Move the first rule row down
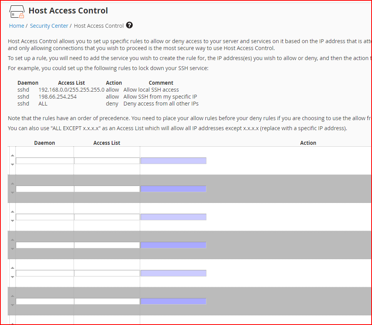372x325 pixels. (x=13, y=164)
